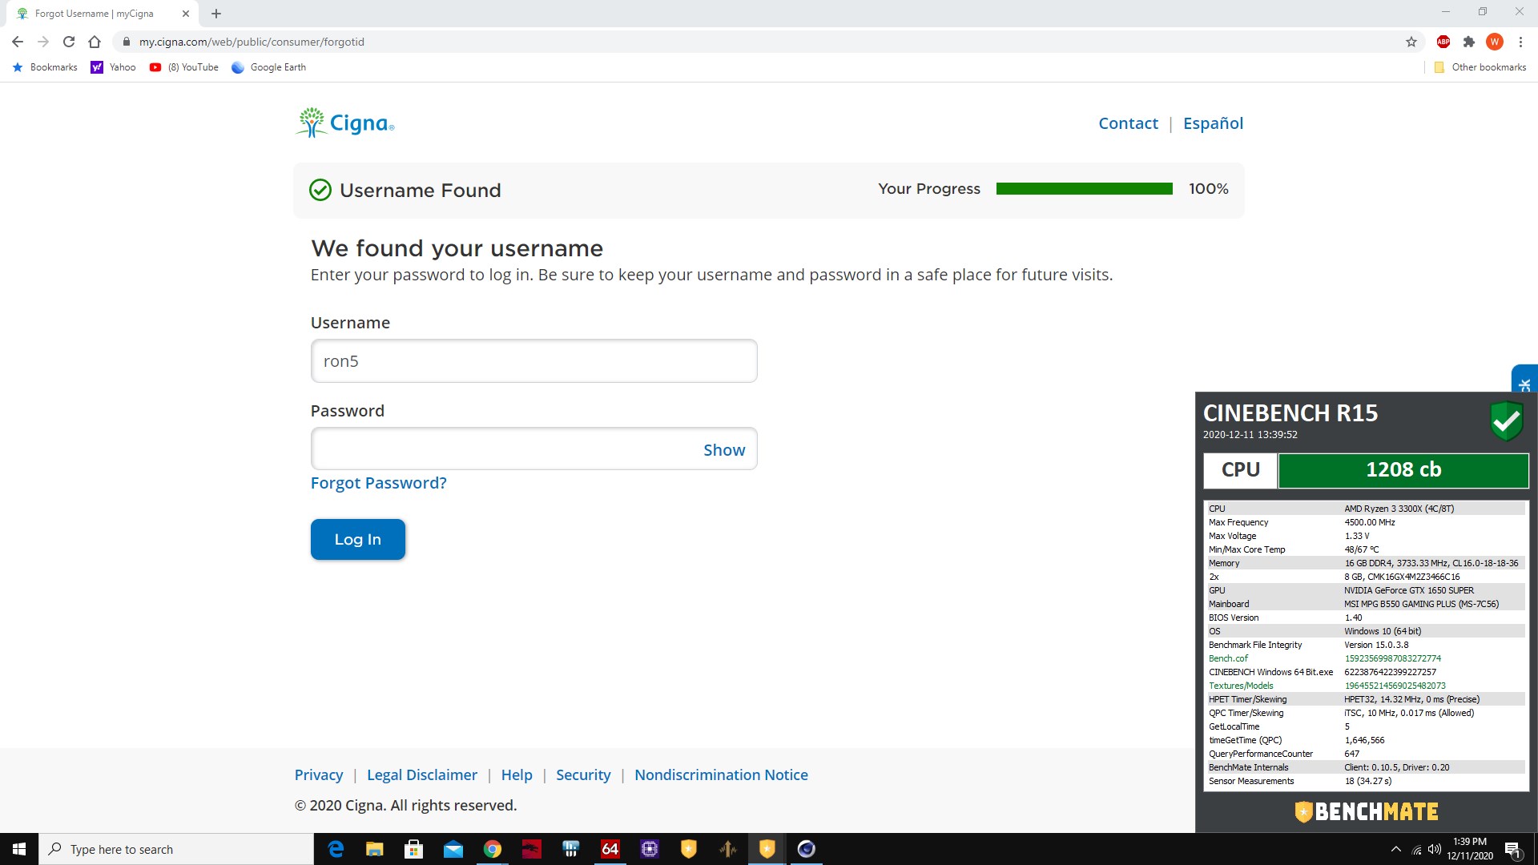Close the Forgot Username myCigna tab
Image resolution: width=1538 pixels, height=865 pixels.
tap(186, 14)
